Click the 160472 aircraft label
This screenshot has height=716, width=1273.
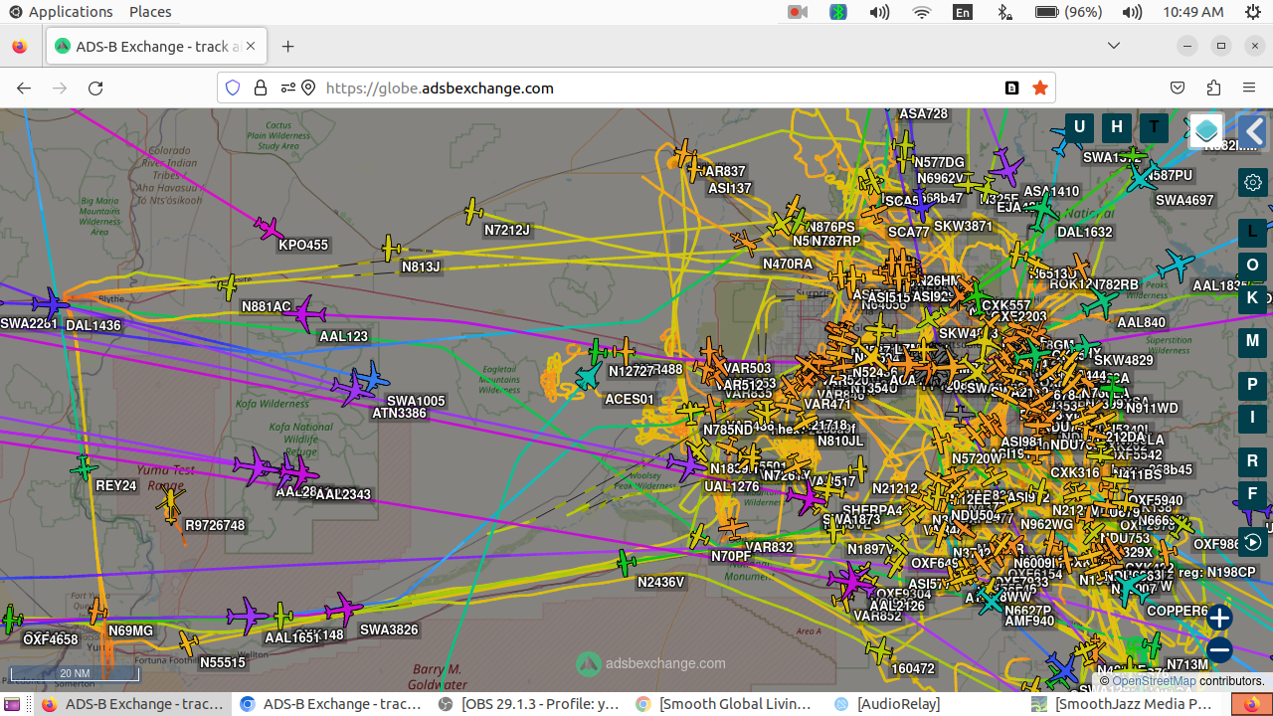(913, 669)
